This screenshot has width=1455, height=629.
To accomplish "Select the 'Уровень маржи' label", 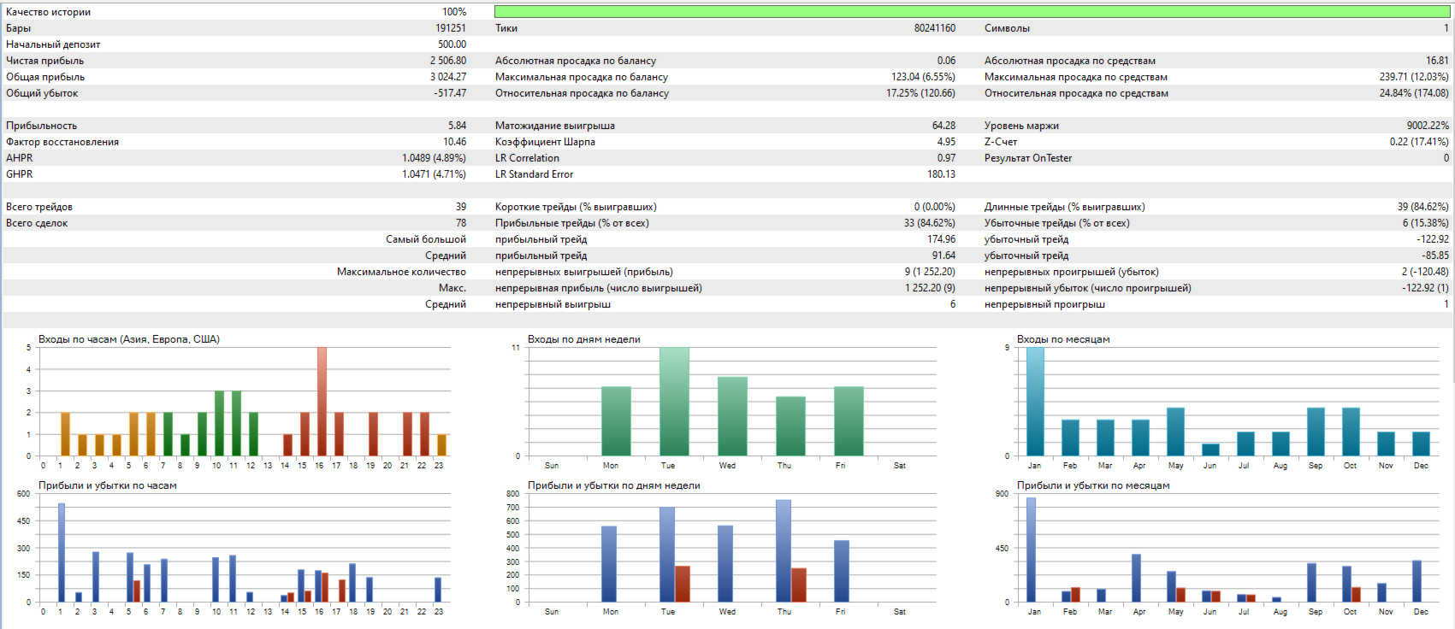I will (x=1021, y=126).
